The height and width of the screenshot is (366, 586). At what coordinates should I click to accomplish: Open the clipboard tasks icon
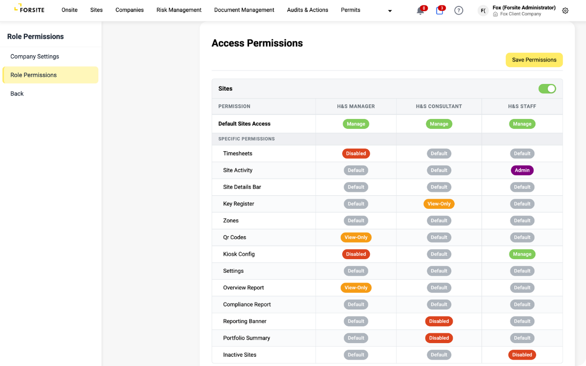tap(439, 10)
